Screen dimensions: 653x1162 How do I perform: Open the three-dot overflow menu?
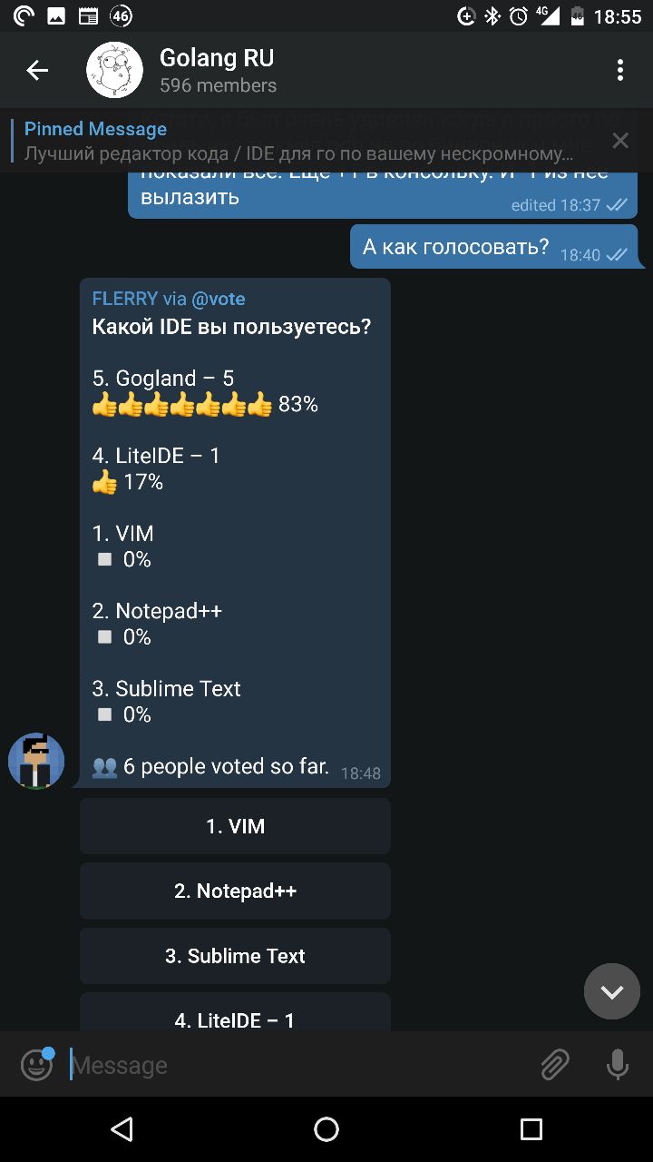pyautogui.click(x=620, y=70)
